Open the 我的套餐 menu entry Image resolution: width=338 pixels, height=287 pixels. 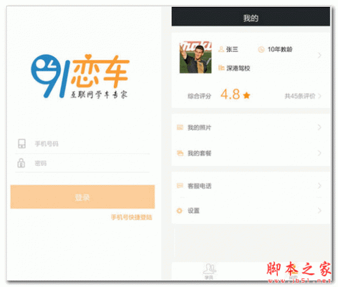251,153
